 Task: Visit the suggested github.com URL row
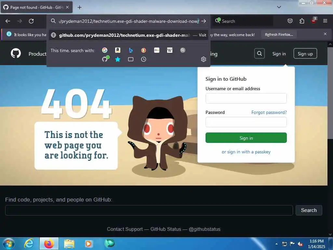coord(129,35)
